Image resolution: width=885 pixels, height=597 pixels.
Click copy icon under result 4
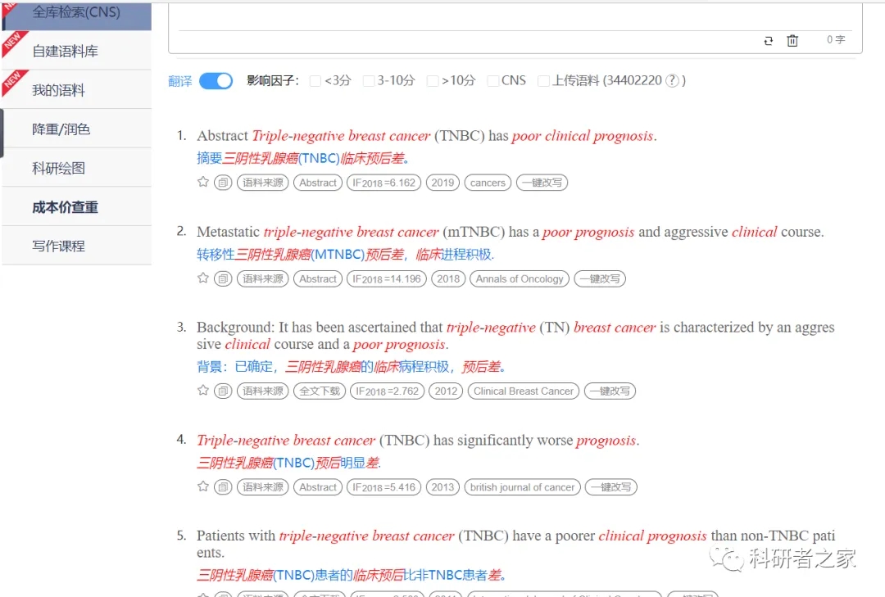[x=223, y=487]
